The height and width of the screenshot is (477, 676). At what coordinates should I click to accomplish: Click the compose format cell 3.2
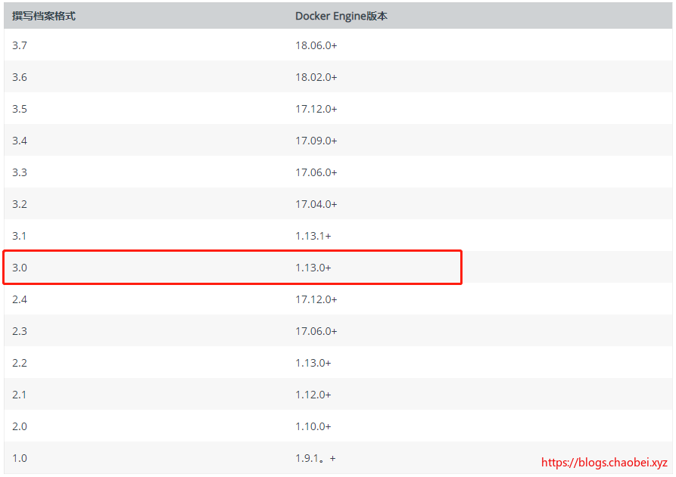pos(20,204)
